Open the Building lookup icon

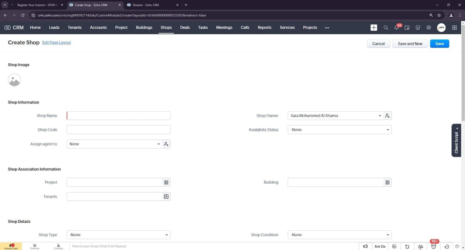tap(387, 182)
